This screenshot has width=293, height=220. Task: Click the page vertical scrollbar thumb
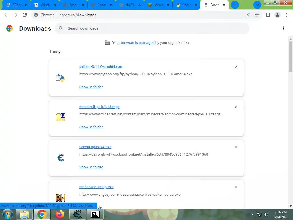(x=290, y=56)
